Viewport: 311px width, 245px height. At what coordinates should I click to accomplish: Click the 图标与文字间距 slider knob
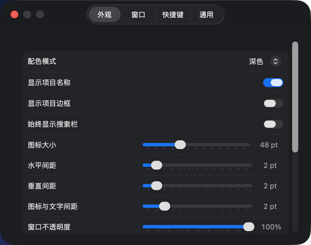165,206
